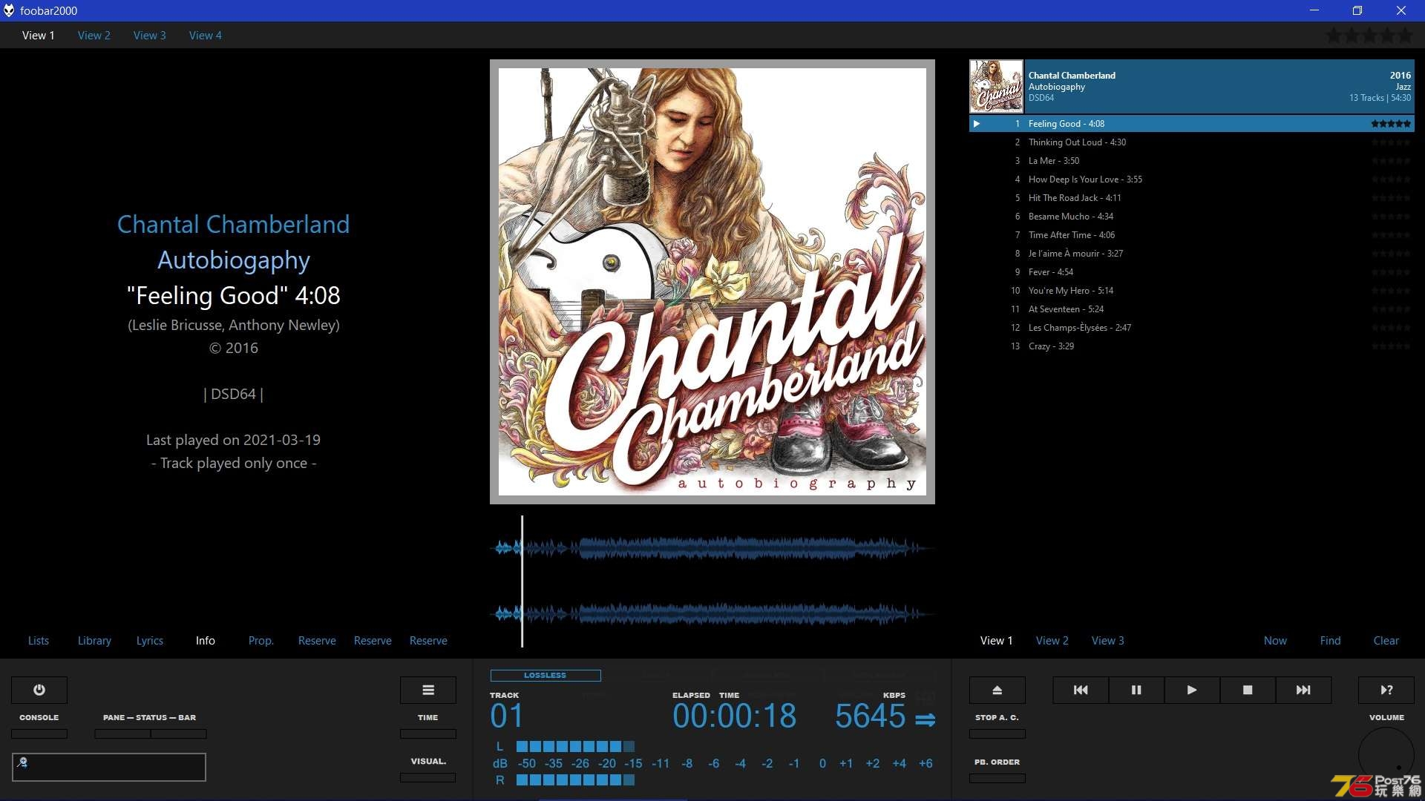1425x801 pixels.
Task: Switch to View 3 below the playlist
Action: [1108, 641]
